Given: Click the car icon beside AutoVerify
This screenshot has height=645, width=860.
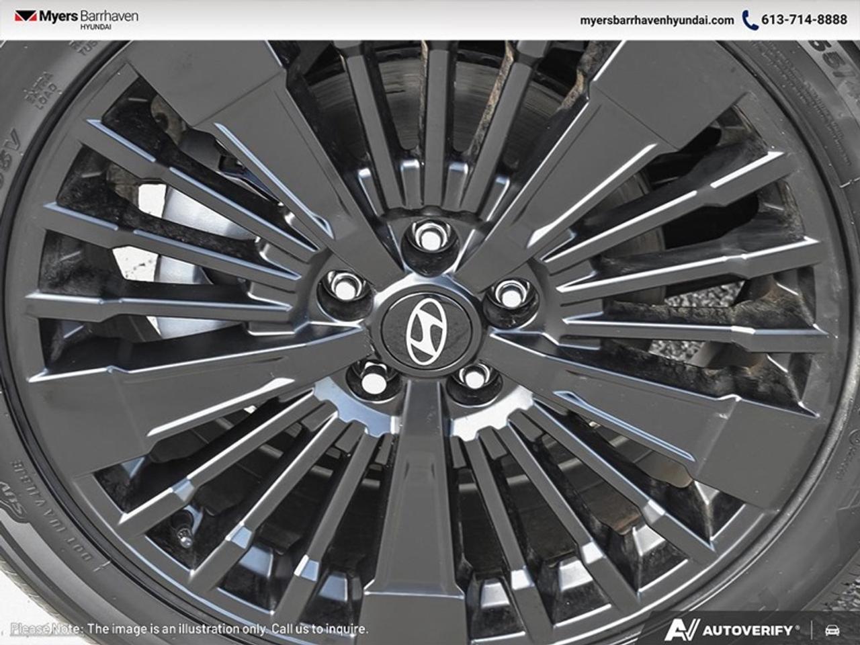Looking at the screenshot, I should tap(832, 630).
